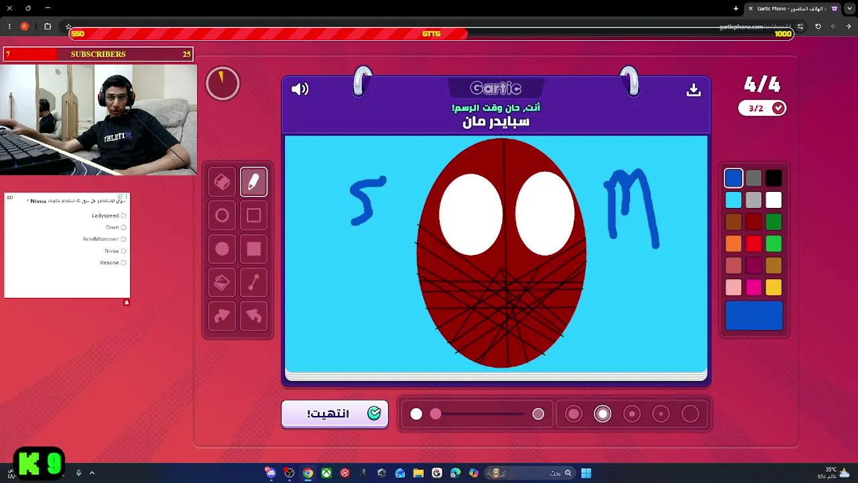The width and height of the screenshot is (858, 483).
Task: Choose the hollow rectangle shape tool
Action: click(x=253, y=215)
